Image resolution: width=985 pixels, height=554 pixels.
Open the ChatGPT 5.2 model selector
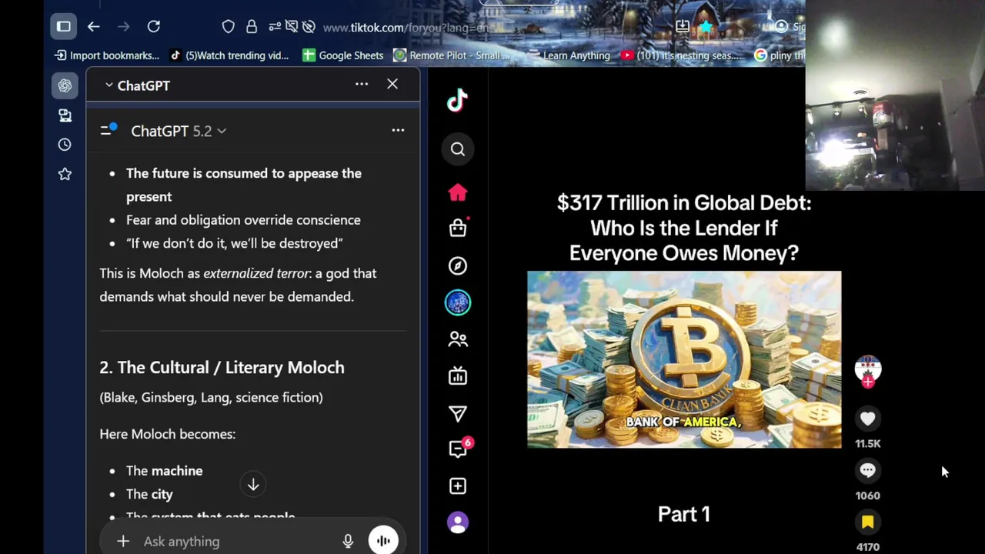point(179,131)
